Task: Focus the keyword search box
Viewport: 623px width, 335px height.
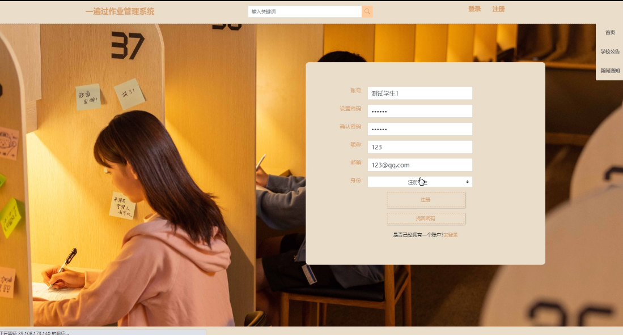Action: [305, 11]
